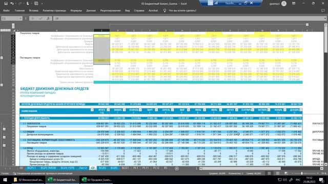This screenshot has width=328, height=184.
Task: Select row outline level 4 button
Action: point(9,31)
